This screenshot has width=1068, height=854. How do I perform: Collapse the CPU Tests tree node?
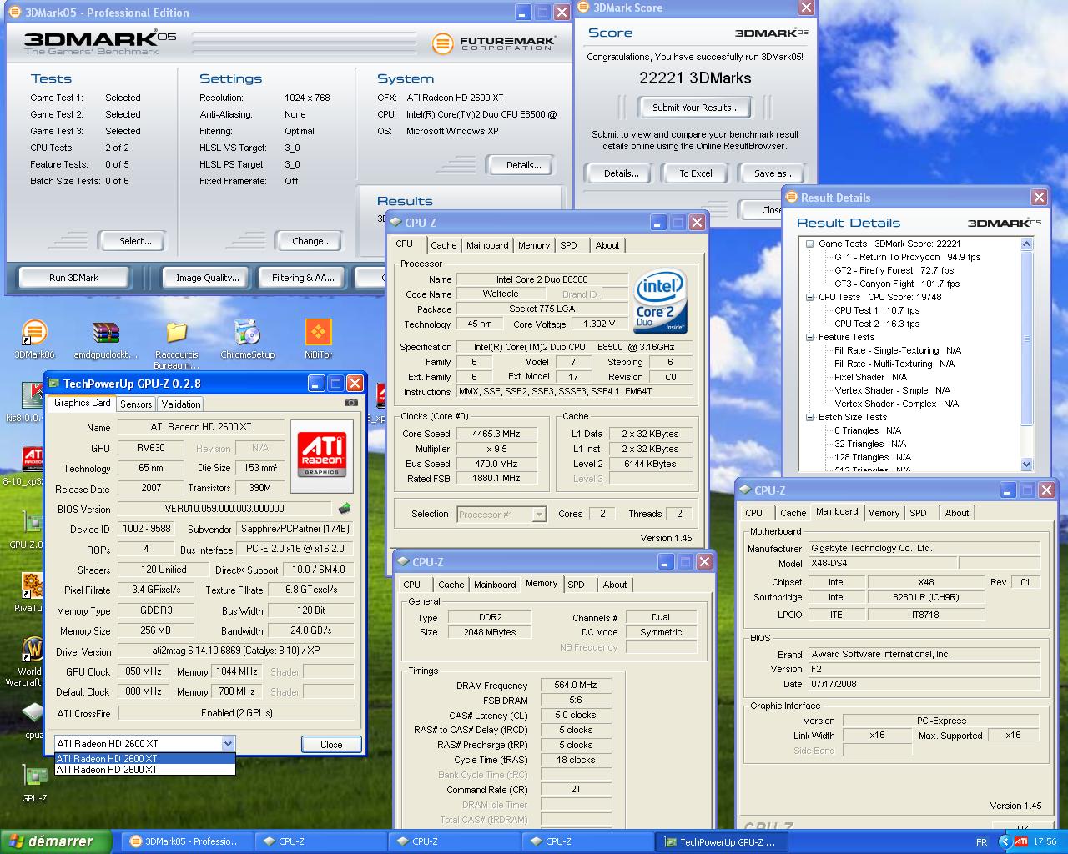pos(809,297)
